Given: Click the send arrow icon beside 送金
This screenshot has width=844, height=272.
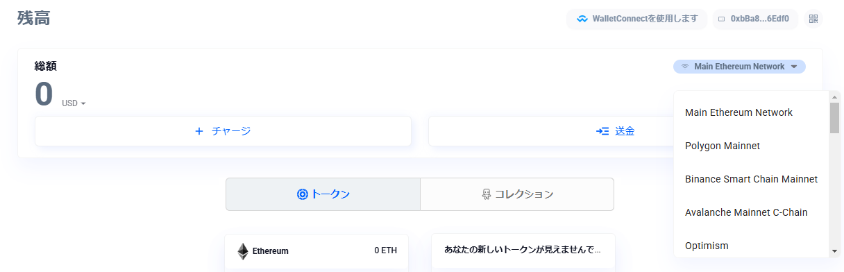Looking at the screenshot, I should 602,131.
